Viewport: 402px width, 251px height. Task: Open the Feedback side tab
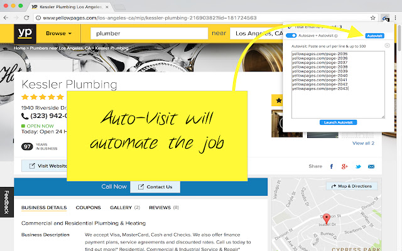pos(6,203)
